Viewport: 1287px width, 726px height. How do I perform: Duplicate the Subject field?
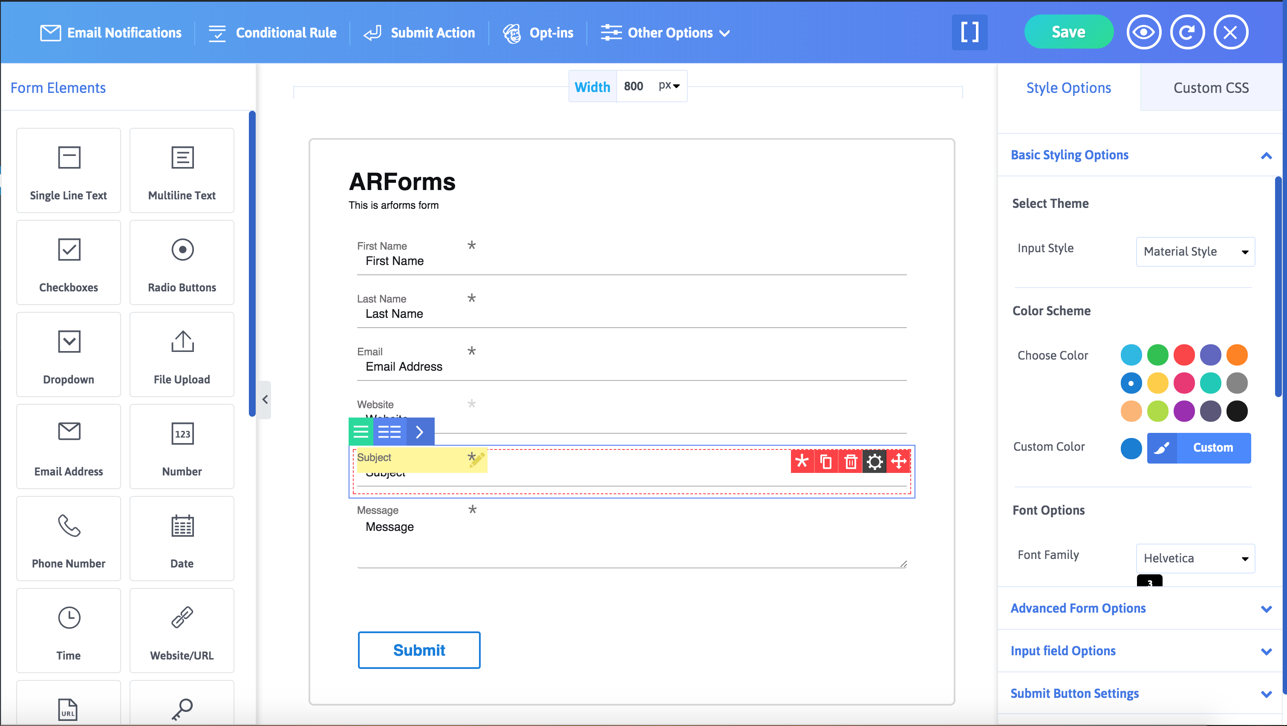click(x=826, y=461)
